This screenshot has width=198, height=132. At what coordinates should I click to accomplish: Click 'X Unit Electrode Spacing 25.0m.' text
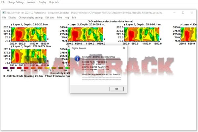pyautogui.click(x=23, y=76)
